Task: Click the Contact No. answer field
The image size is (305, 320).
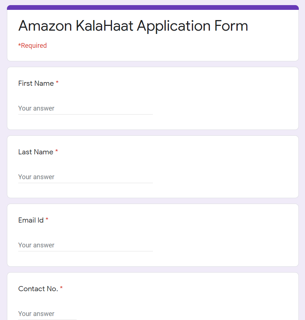Action: [x=47, y=314]
